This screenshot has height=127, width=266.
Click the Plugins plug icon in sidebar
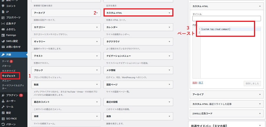tap(3, 95)
